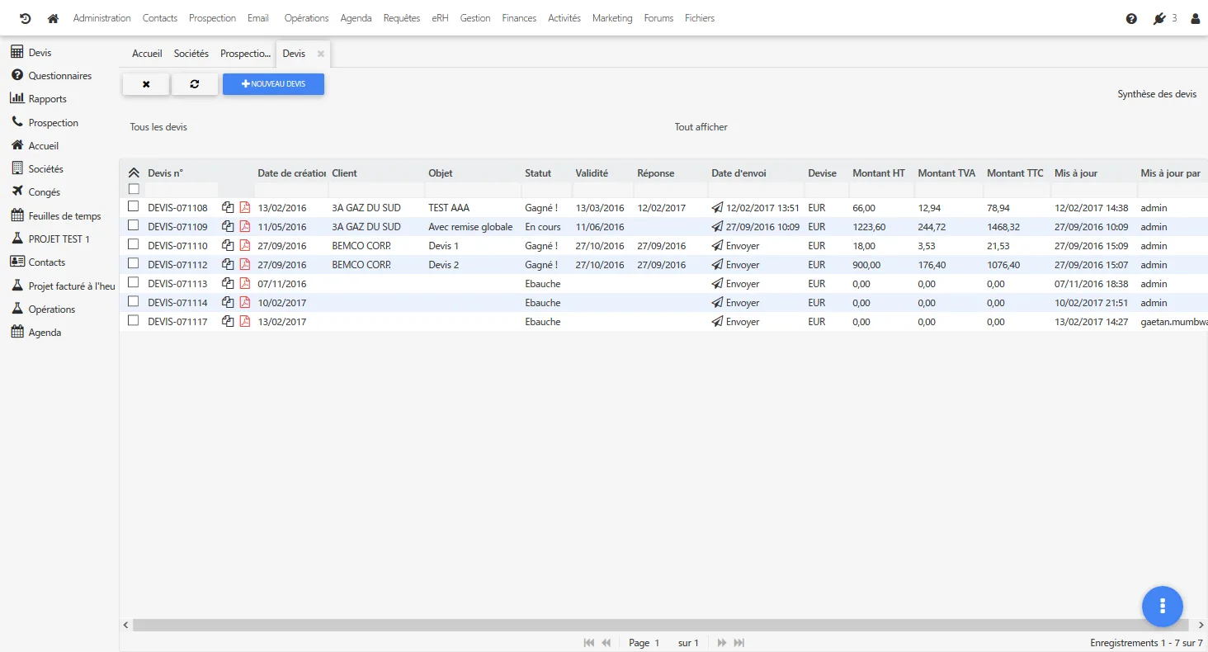Go to next page of results

[x=722, y=643]
